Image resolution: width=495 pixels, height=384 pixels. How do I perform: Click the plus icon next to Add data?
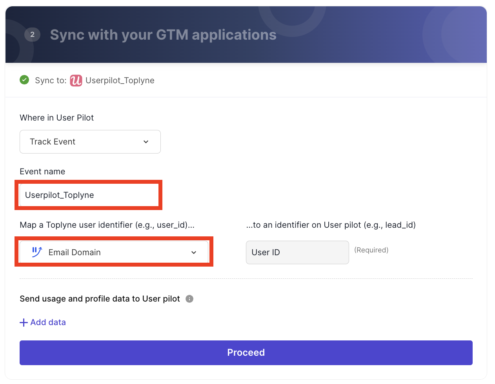pyautogui.click(x=24, y=322)
